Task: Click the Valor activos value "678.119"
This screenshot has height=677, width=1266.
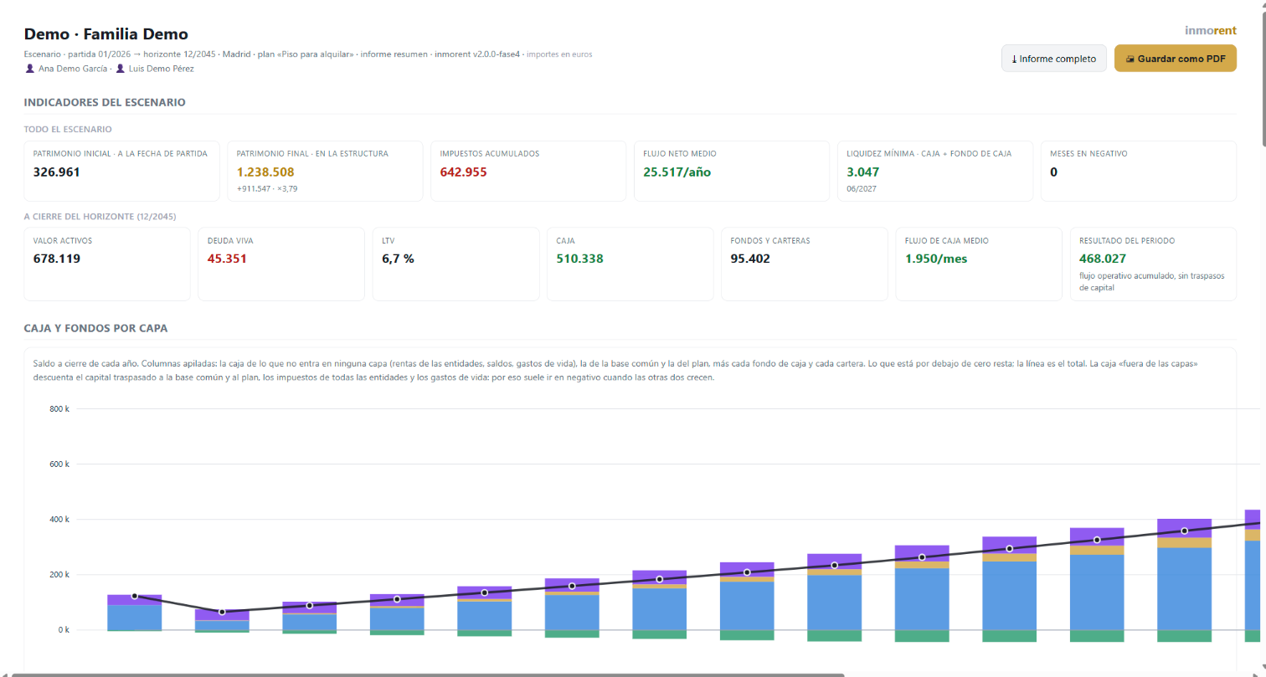Action: coord(57,259)
